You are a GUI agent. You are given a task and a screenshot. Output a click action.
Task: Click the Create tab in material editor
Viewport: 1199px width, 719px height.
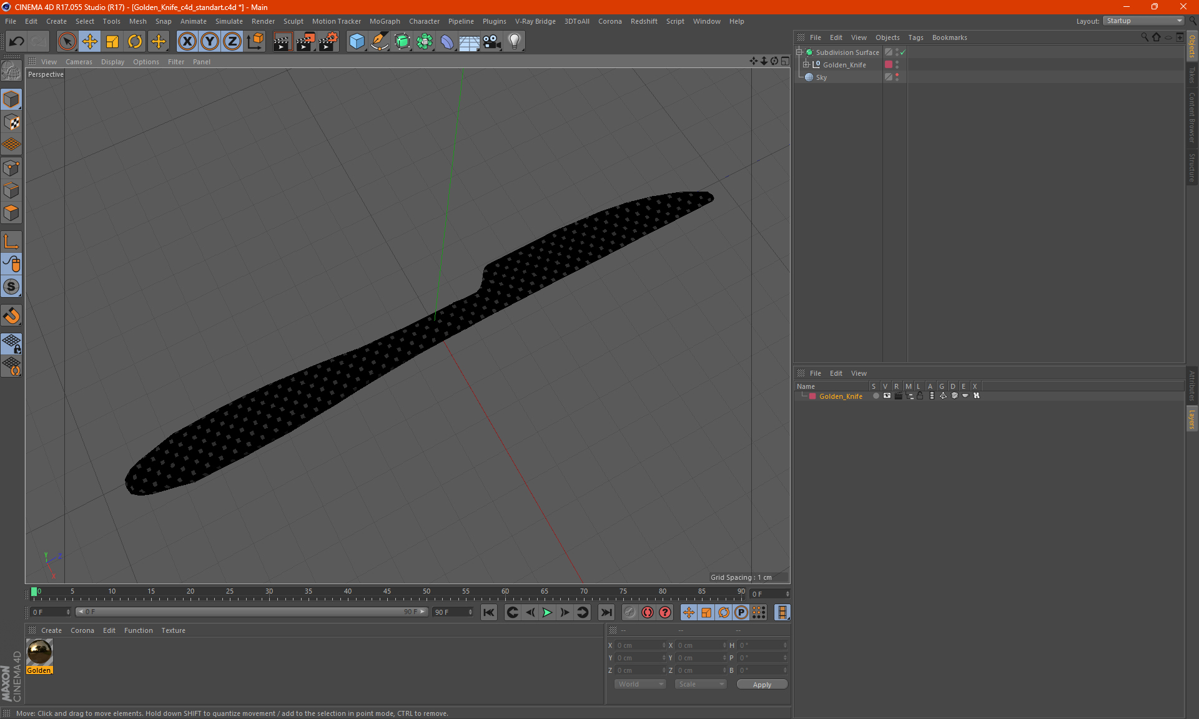click(x=51, y=630)
